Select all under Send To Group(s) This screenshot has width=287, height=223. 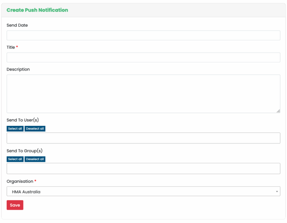pos(15,159)
